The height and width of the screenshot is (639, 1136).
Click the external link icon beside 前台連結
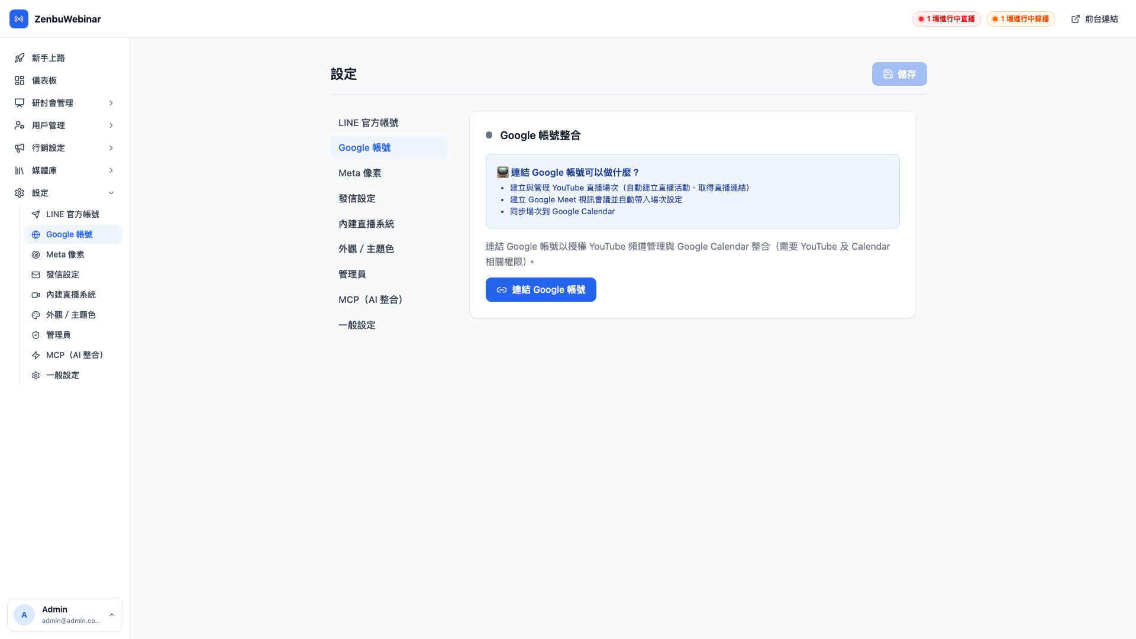click(x=1076, y=19)
